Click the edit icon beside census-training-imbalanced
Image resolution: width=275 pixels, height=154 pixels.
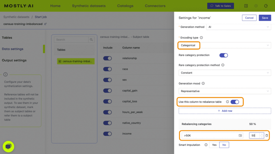[45, 24]
